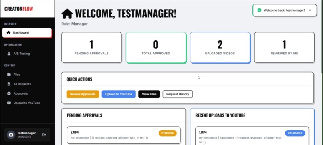Click the Request History button
This screenshot has height=145, width=323.
point(178,94)
